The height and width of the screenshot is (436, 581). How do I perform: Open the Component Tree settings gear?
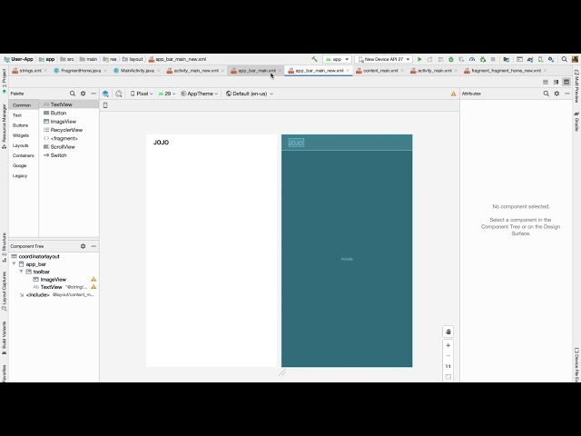83,246
